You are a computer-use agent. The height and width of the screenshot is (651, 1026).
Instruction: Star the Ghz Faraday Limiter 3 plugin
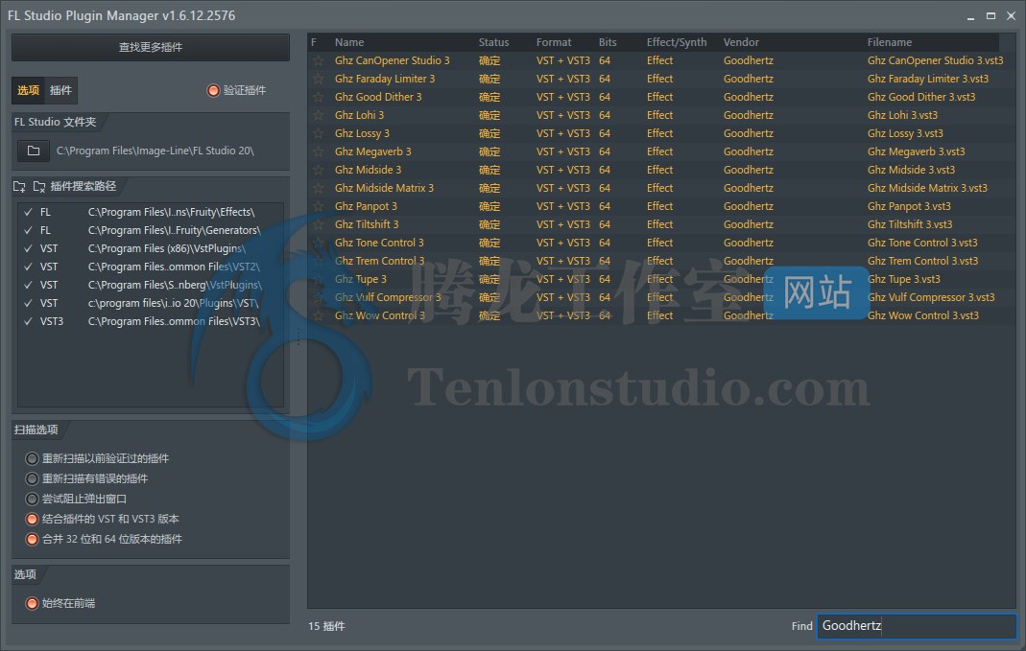tap(318, 79)
